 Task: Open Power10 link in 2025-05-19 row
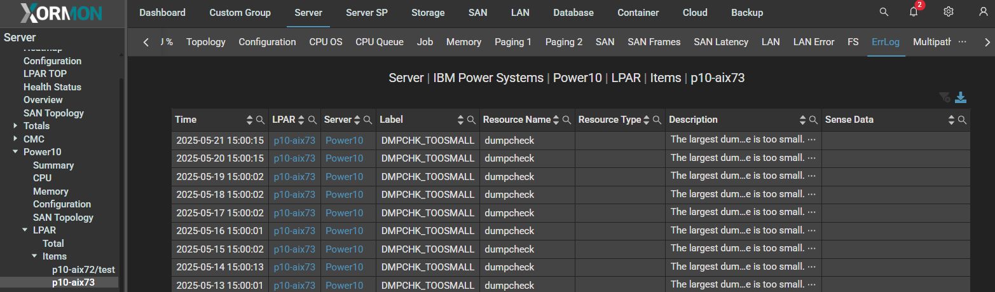click(x=345, y=176)
